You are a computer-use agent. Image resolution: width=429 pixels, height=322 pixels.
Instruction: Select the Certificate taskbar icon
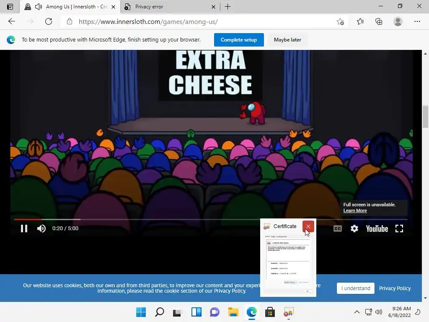(288, 312)
